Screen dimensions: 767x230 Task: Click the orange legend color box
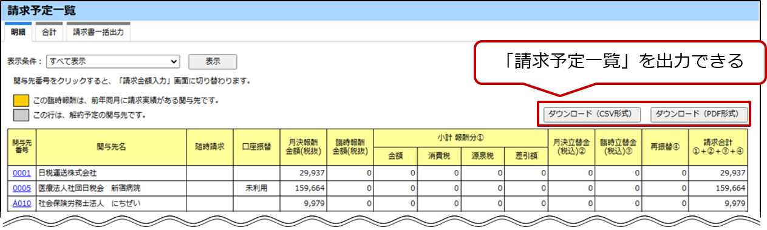coord(21,100)
